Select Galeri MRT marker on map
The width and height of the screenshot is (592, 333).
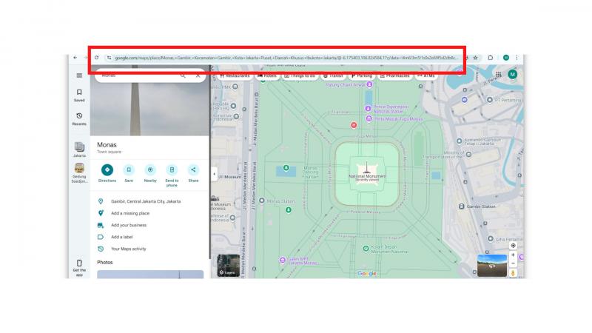pyautogui.click(x=283, y=260)
